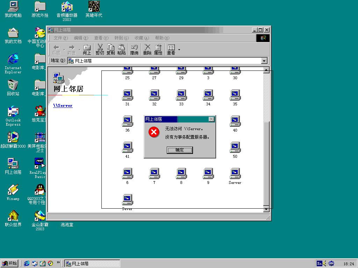Select the computer named 41
This screenshot has width=358, height=268.
click(x=127, y=150)
